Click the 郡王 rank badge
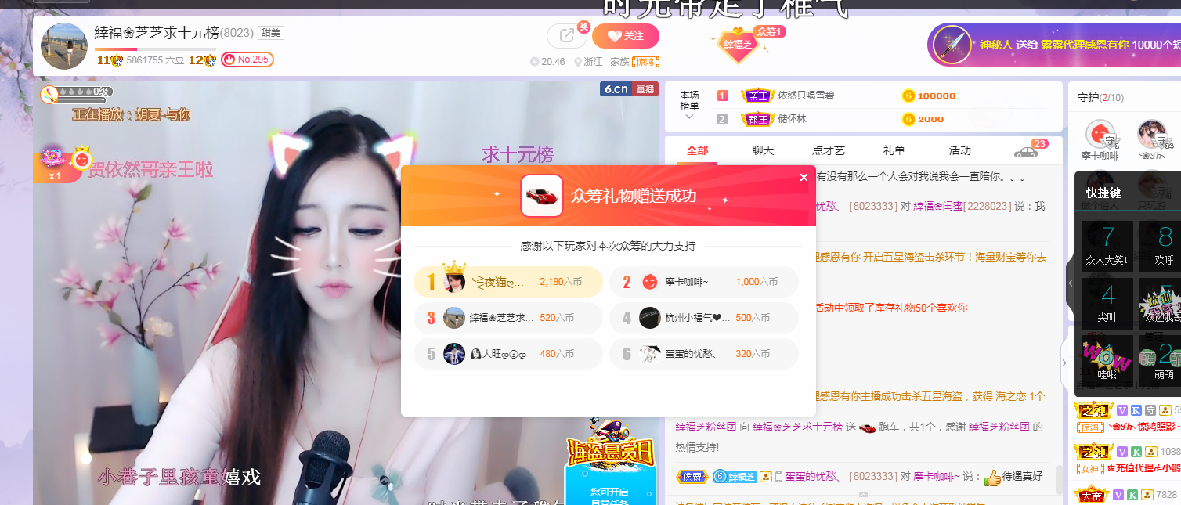Image resolution: width=1181 pixels, height=505 pixels. tap(757, 119)
